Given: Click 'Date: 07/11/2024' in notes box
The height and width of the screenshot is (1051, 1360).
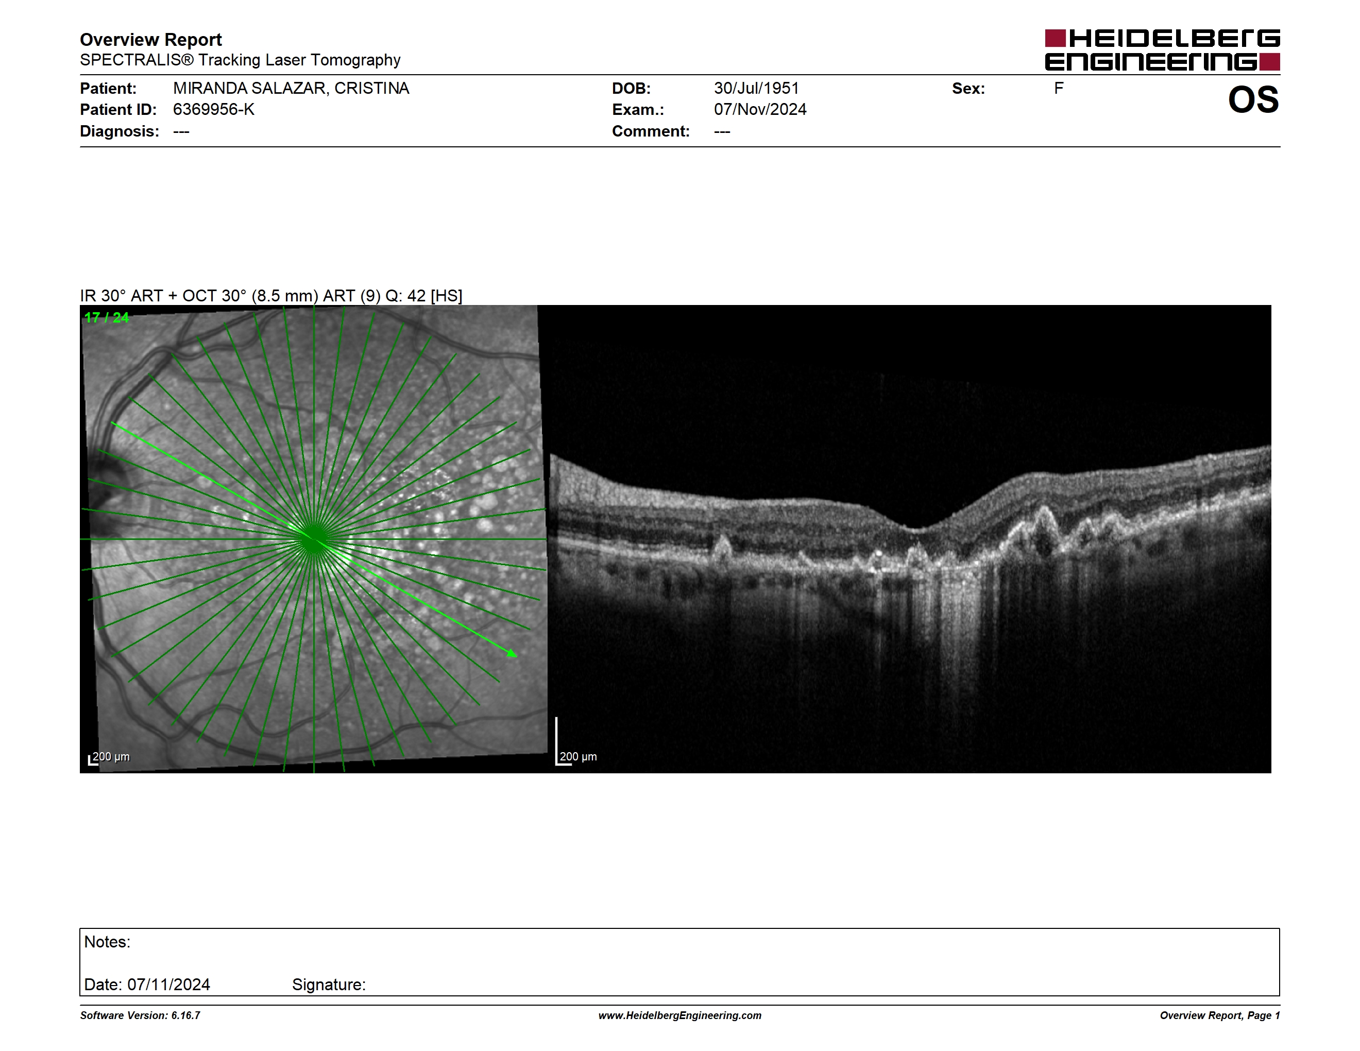Looking at the screenshot, I should [x=147, y=985].
